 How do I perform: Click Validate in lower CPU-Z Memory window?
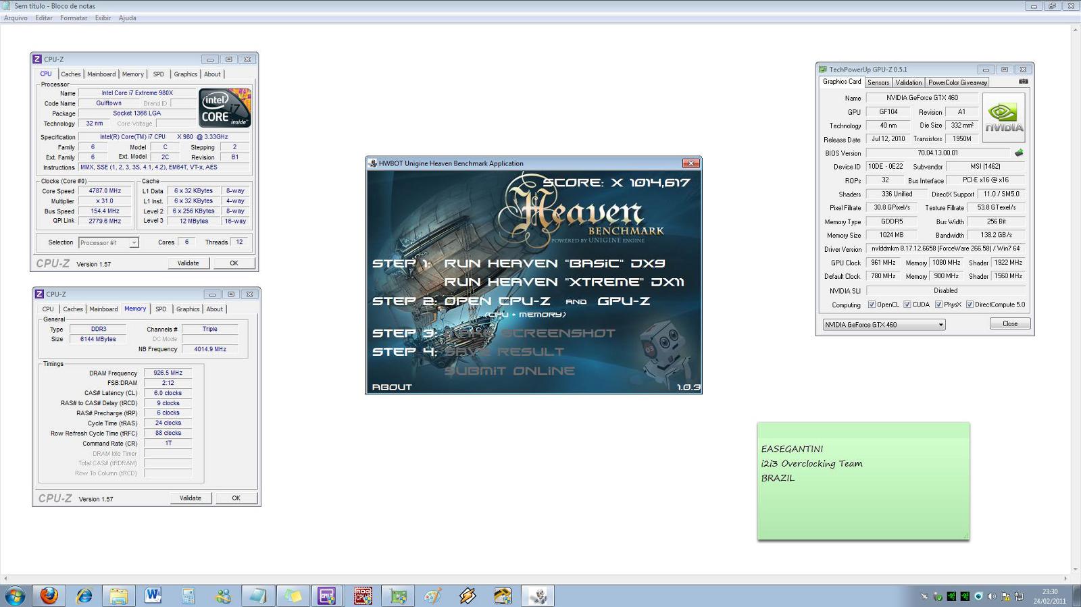point(191,498)
